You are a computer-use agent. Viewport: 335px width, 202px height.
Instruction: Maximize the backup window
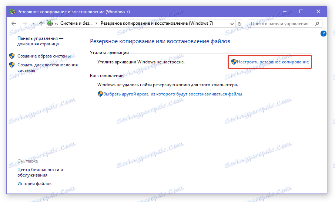[x=301, y=11]
